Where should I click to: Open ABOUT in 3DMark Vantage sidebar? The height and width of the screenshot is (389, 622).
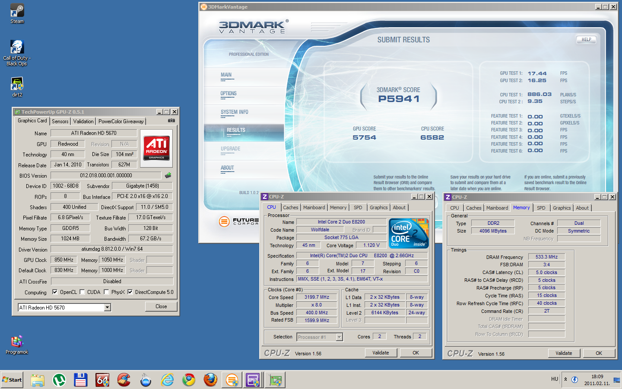pos(227,168)
